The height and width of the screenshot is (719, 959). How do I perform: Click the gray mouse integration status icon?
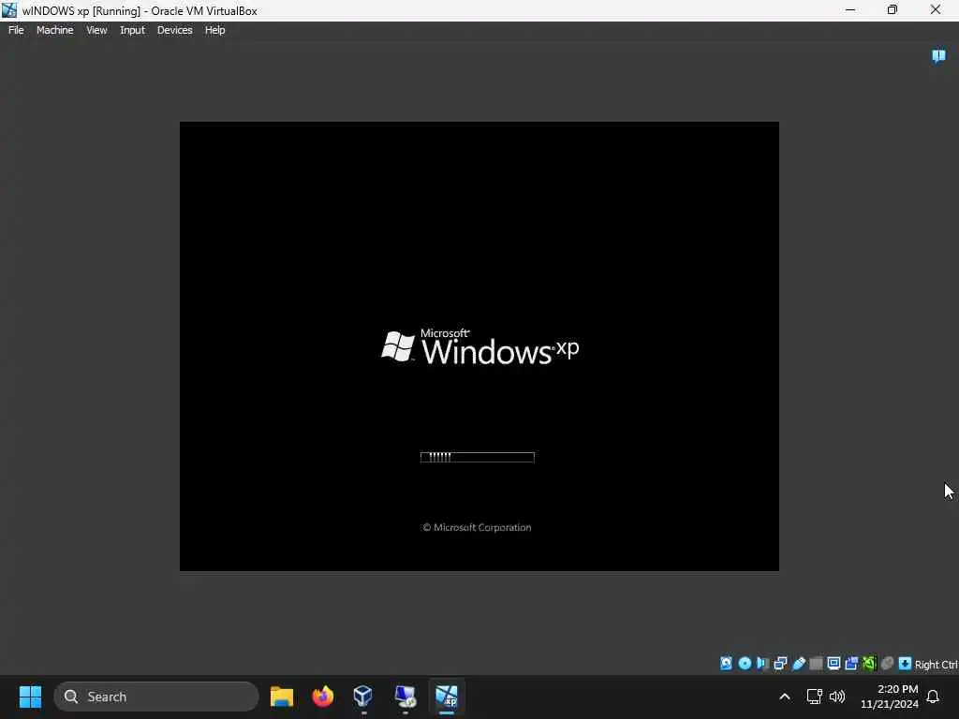pyautogui.click(x=887, y=664)
